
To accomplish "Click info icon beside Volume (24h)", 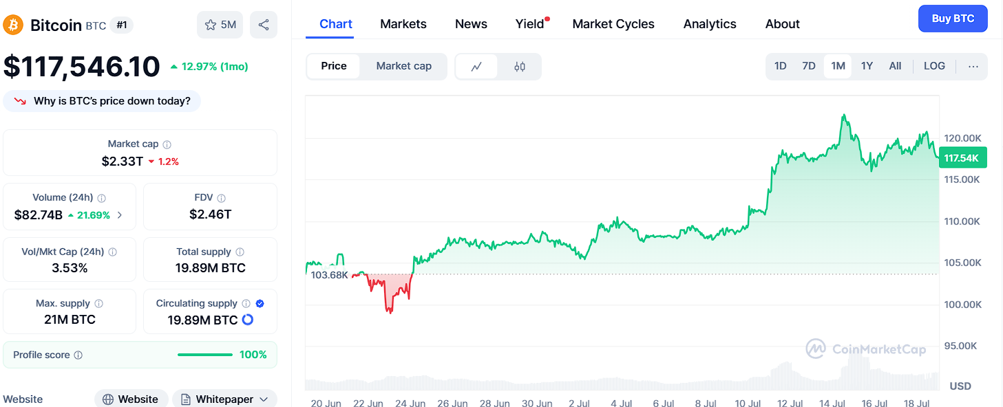I will (102, 198).
